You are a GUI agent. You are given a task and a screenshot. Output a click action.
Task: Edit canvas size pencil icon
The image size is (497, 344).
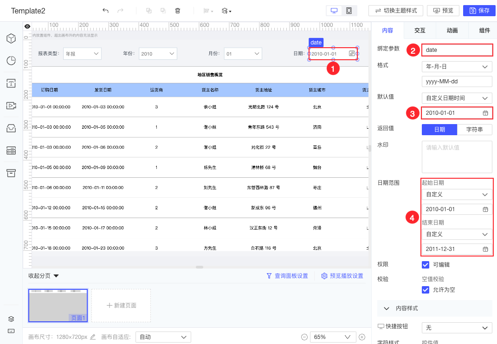click(x=93, y=337)
